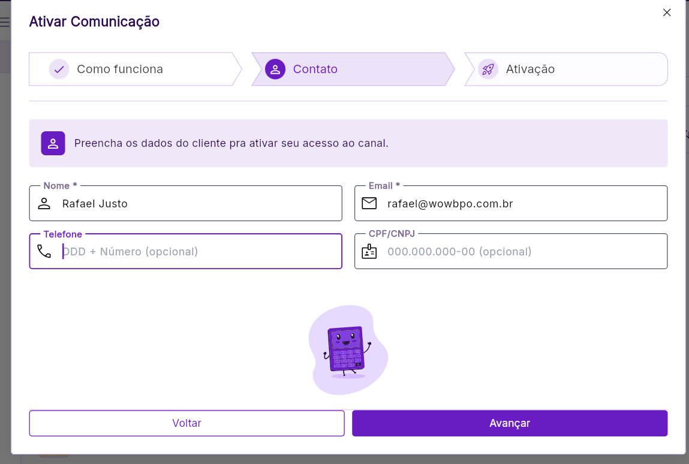Focus the Telefone DDD + Número field

[x=198, y=252]
